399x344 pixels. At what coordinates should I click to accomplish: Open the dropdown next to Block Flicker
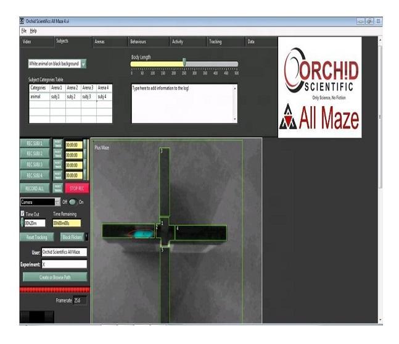pos(86,237)
